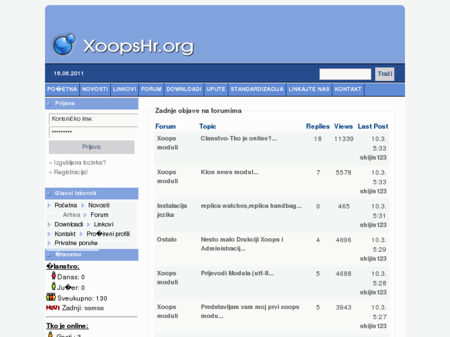The width and height of the screenshot is (450, 337).
Task: Click the 16.06.2011 date text
Action: [69, 74]
